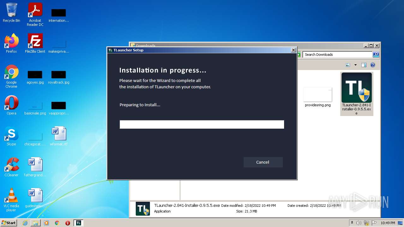This screenshot has width=404, height=227.
Task: Open media player from taskbar
Action: pos(46,223)
